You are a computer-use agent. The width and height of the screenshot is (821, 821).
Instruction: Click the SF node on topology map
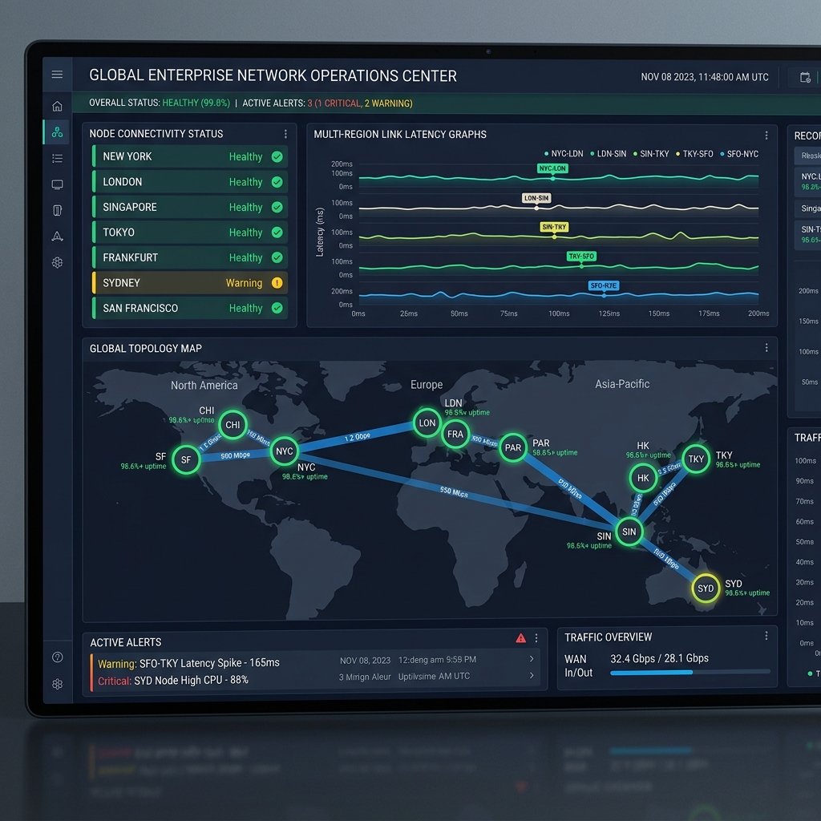(186, 459)
